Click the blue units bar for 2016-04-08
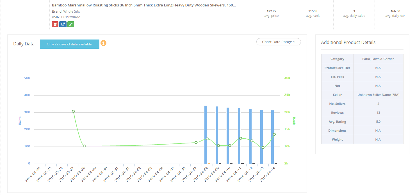This screenshot has height=195, width=415. click(206, 134)
